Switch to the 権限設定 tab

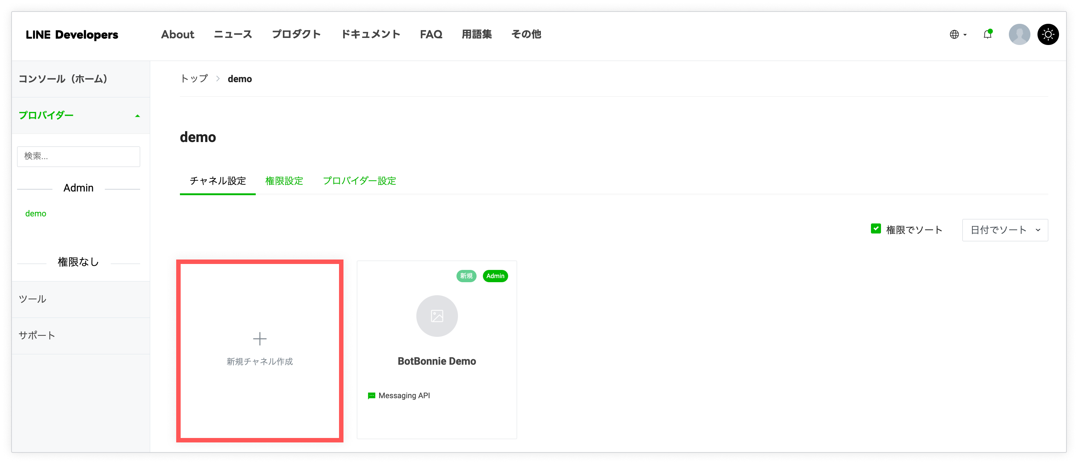click(284, 181)
